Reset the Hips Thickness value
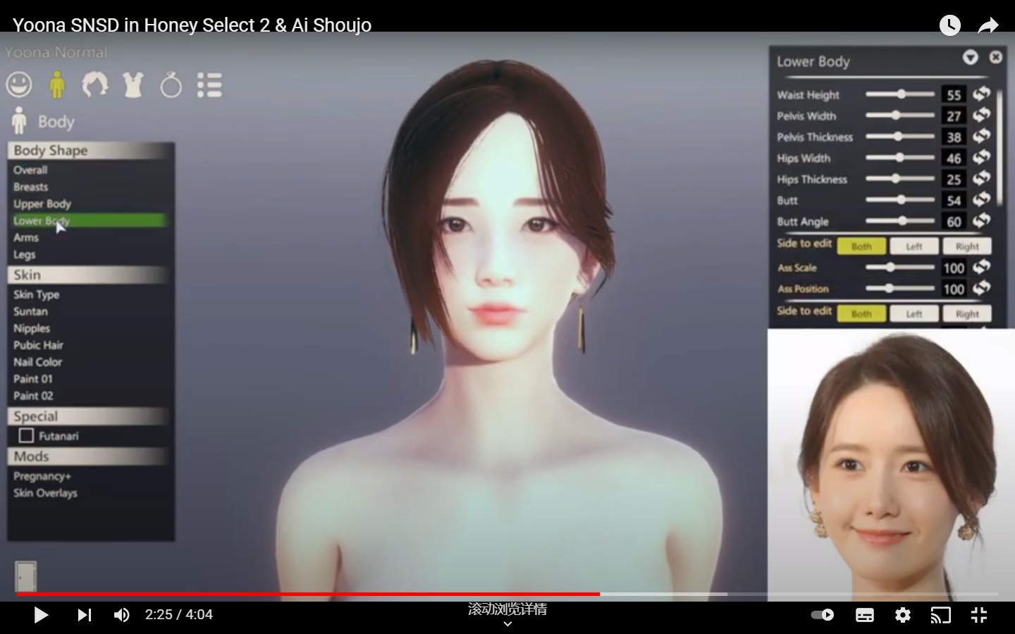This screenshot has height=634, width=1015. point(981,178)
